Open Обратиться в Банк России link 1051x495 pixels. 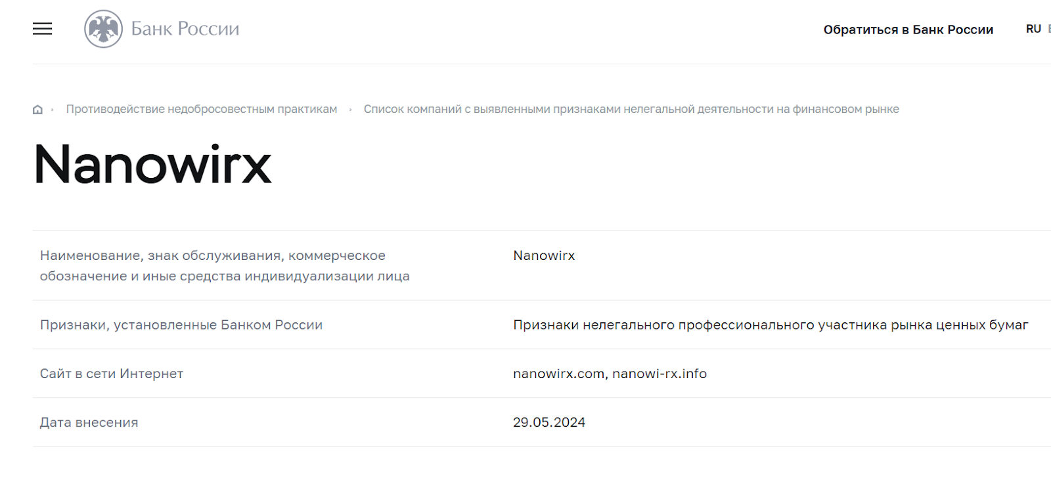pos(908,30)
